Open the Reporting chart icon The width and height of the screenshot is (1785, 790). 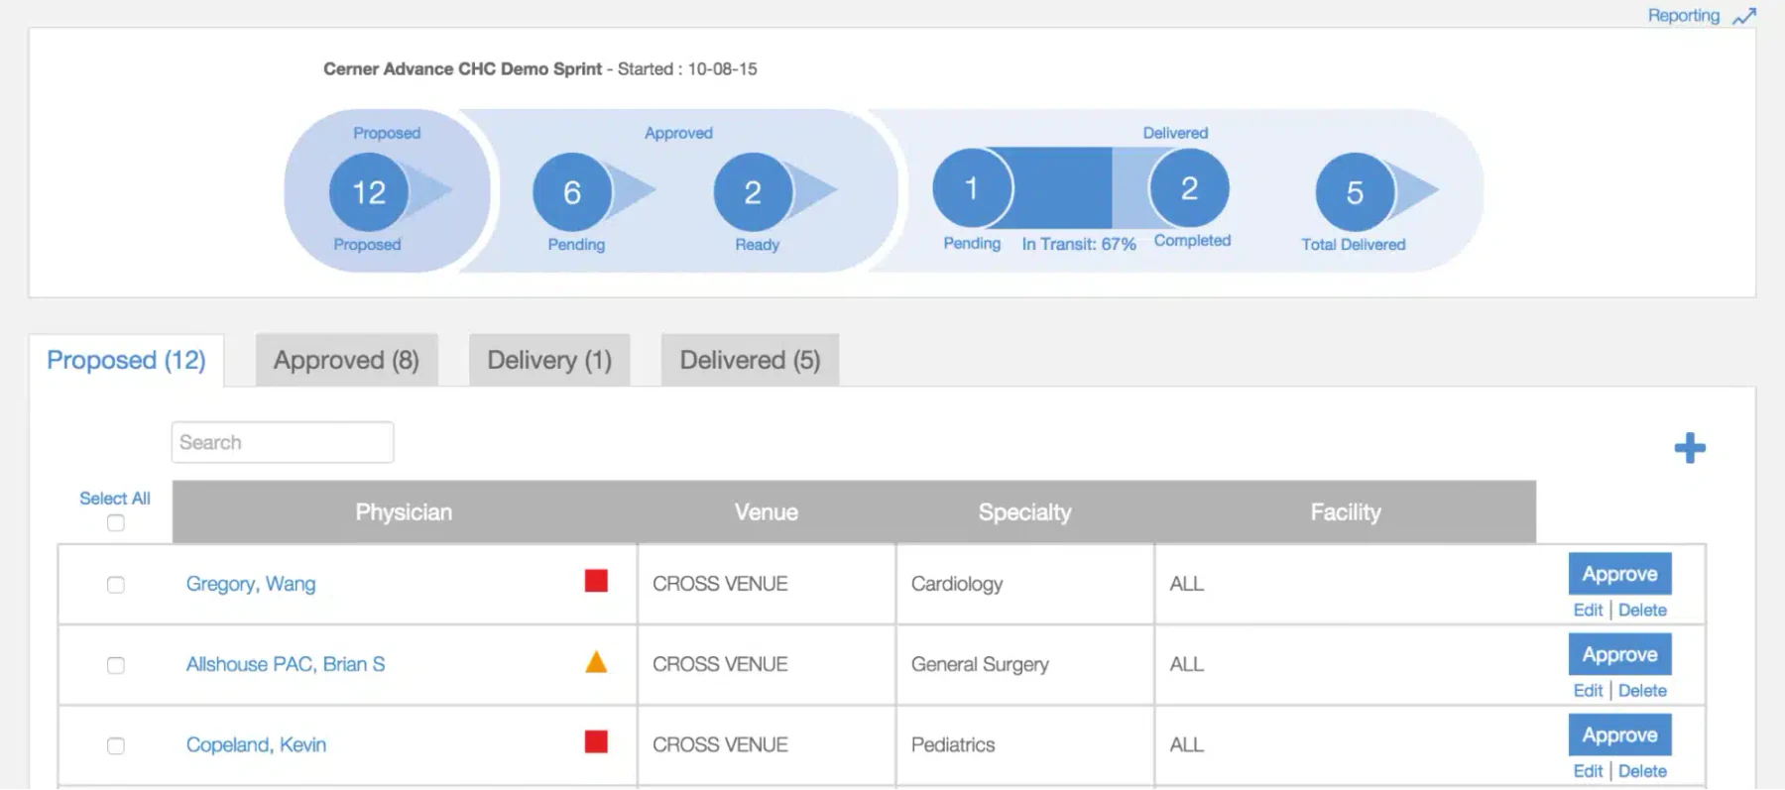pyautogui.click(x=1744, y=17)
